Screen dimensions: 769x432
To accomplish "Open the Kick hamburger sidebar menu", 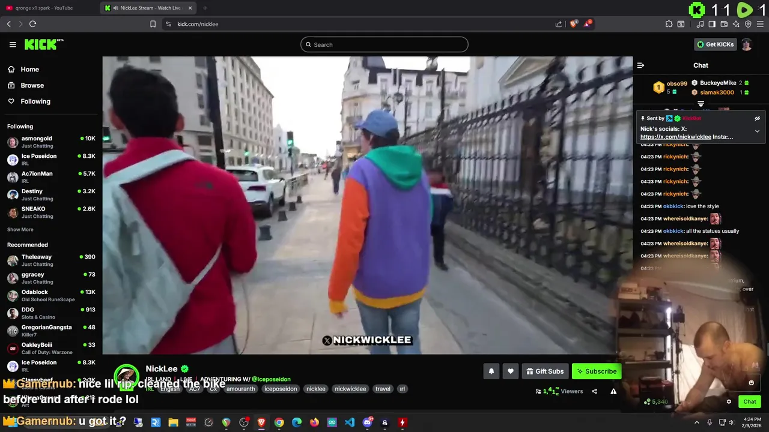I will (x=13, y=44).
